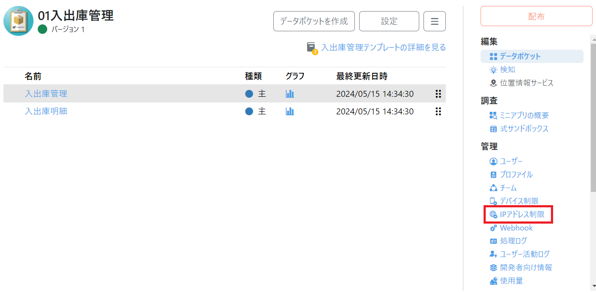
Task: Click the 種類 column header
Action: click(x=253, y=76)
